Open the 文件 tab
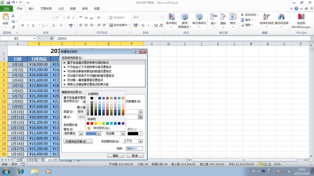The height and width of the screenshot is (176, 314). 6,9
